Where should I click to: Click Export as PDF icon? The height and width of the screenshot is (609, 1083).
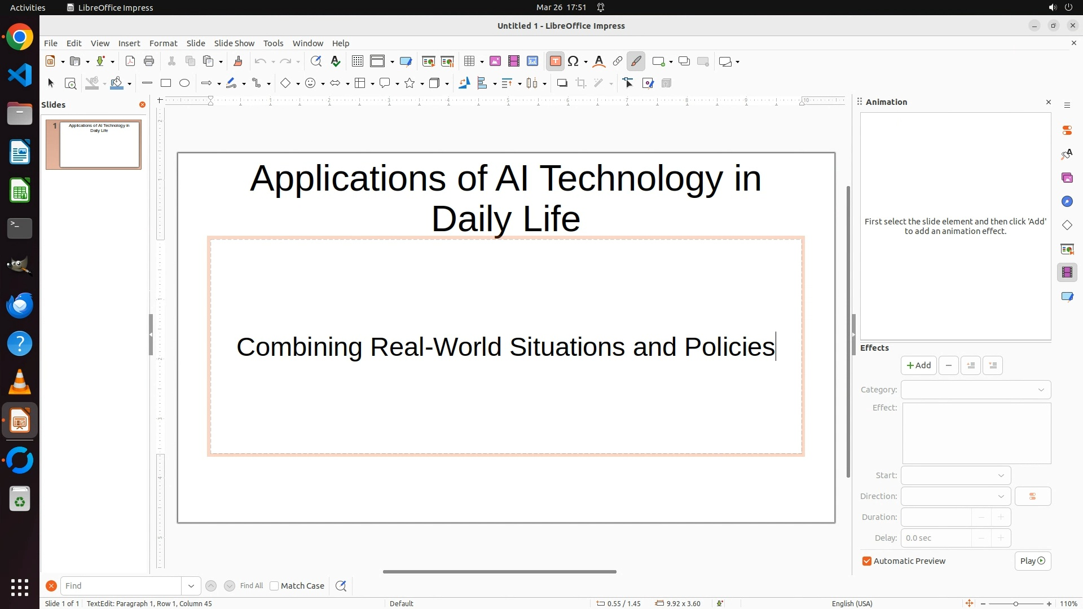[x=130, y=61]
